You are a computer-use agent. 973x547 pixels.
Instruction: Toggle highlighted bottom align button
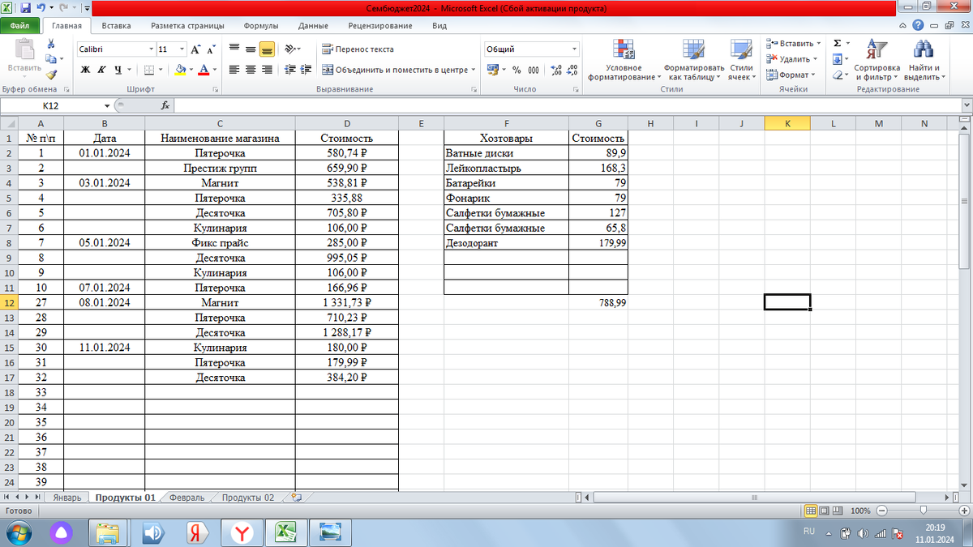coord(267,49)
